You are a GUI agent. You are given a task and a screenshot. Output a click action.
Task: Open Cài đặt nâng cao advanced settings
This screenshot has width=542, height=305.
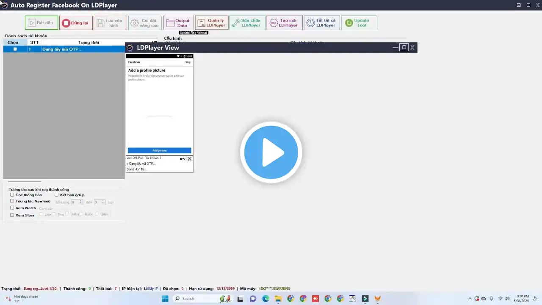(145, 23)
